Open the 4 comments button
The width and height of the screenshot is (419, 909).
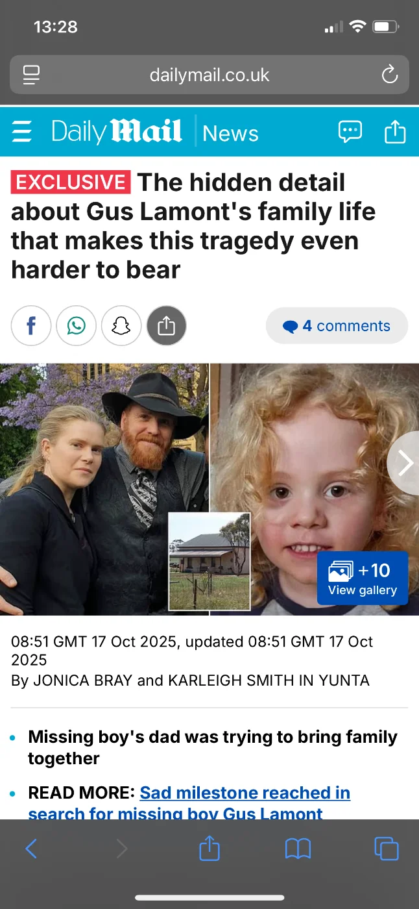337,325
